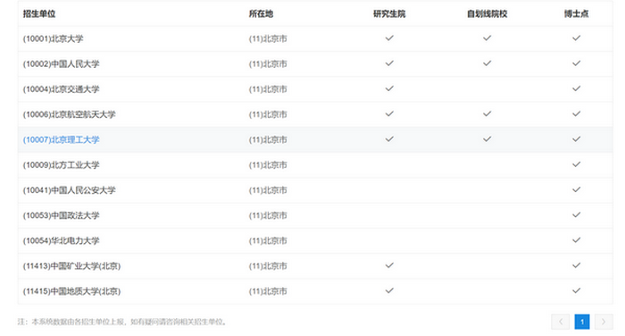Click 研究生院 checkmark for 中国地质大学(北京)
Viewport: 625px width, 336px height.
(x=389, y=290)
